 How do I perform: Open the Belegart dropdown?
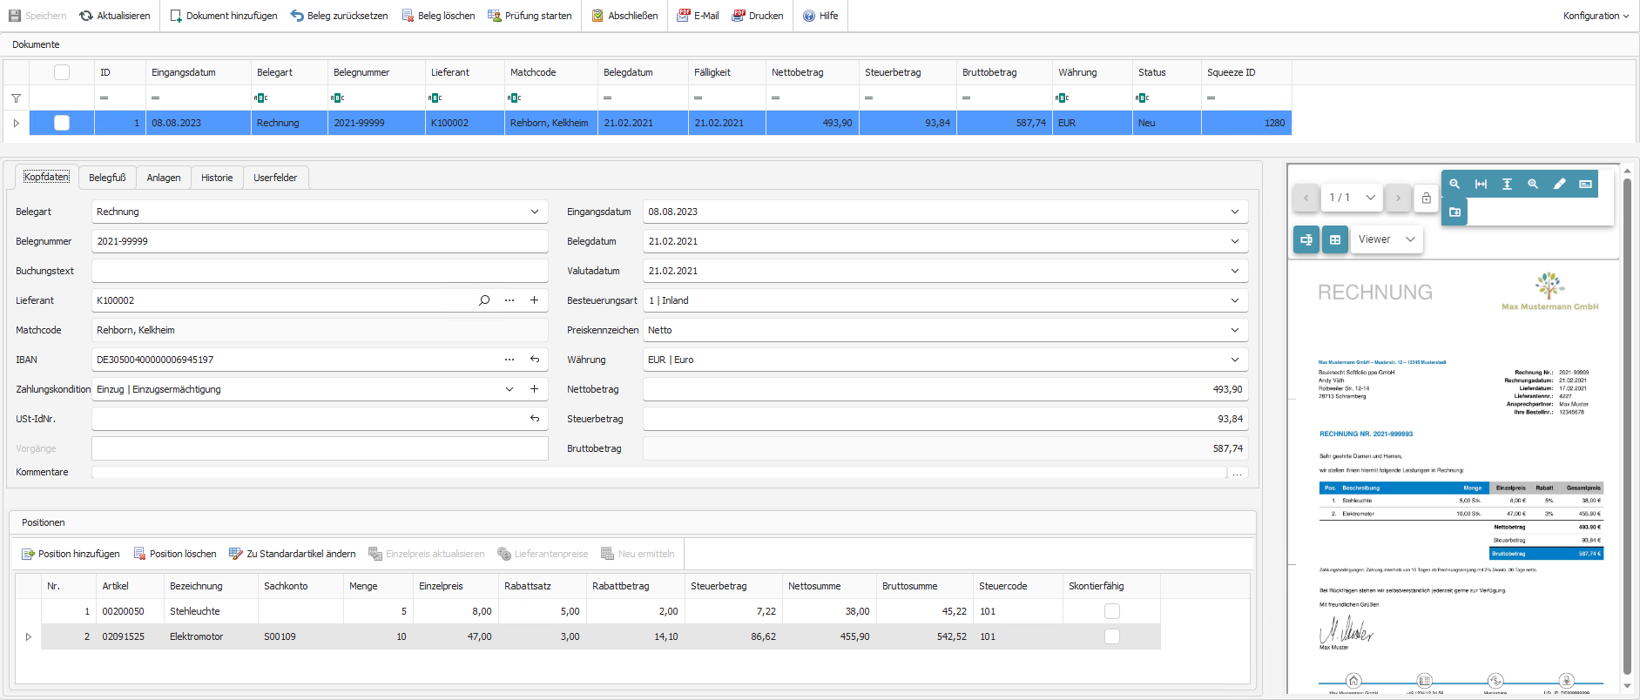[x=534, y=212]
